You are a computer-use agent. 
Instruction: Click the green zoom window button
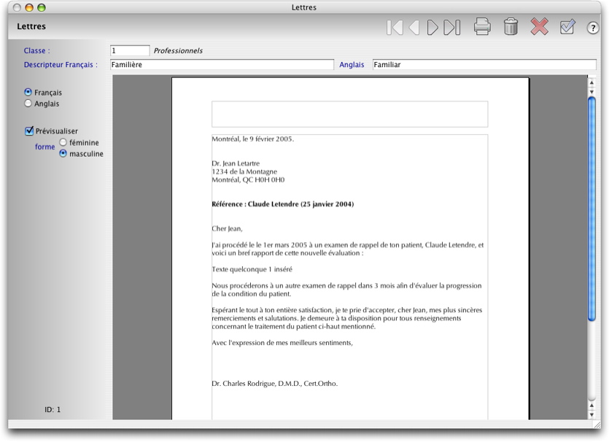point(42,7)
